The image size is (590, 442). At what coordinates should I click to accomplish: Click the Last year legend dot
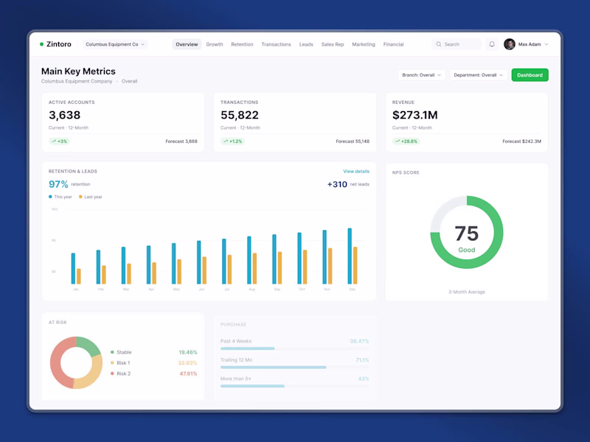point(80,197)
